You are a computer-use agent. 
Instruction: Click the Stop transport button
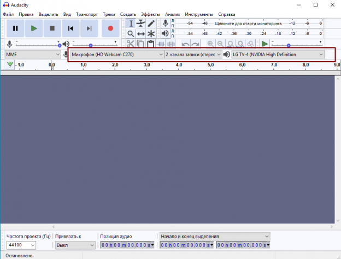[x=52, y=28]
